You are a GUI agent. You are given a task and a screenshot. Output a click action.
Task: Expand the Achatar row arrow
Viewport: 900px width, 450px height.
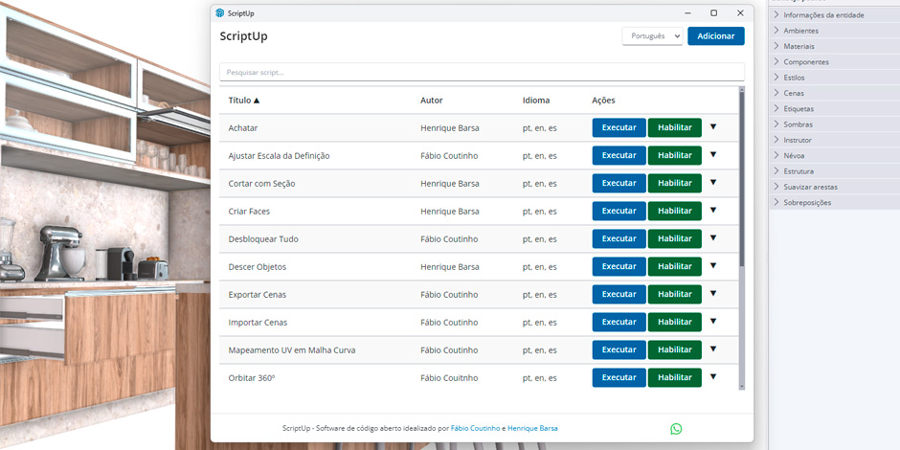712,127
